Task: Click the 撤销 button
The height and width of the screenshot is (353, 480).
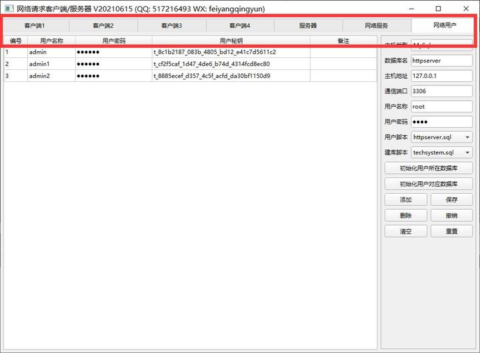Action: click(451, 216)
